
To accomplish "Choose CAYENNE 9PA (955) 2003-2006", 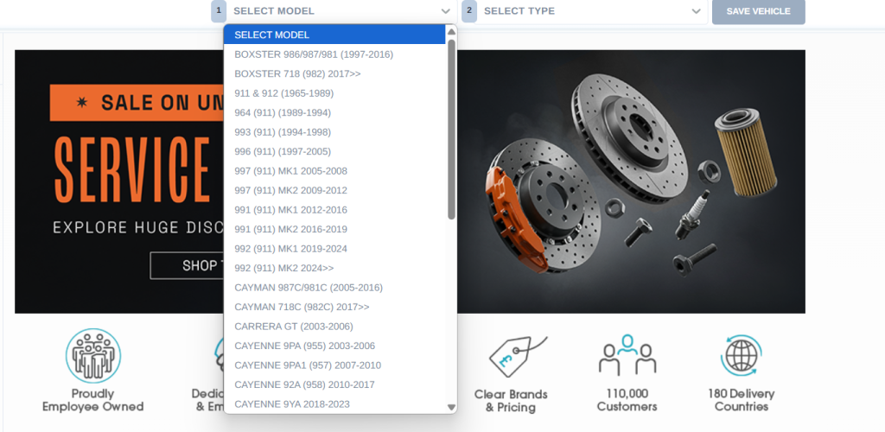I will (x=334, y=346).
